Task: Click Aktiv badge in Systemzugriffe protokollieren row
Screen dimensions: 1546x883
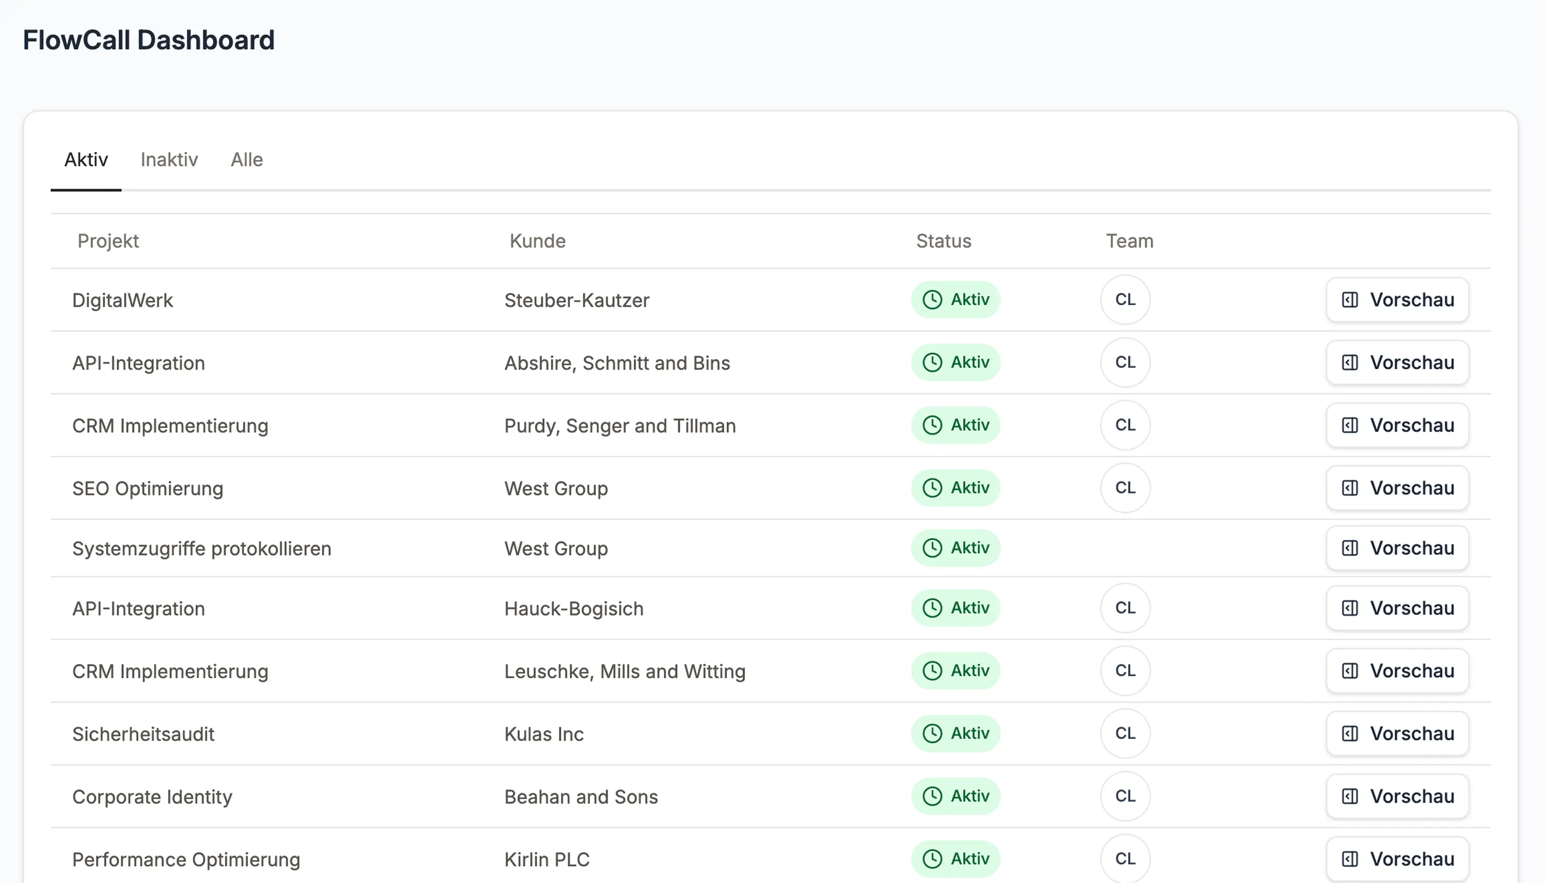Action: coord(955,548)
